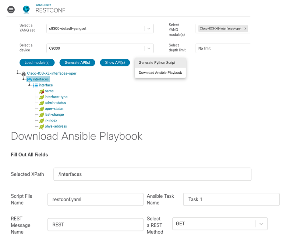The image size is (283, 239).
Task: Click the YANG Suite header text
Action: [43, 5]
